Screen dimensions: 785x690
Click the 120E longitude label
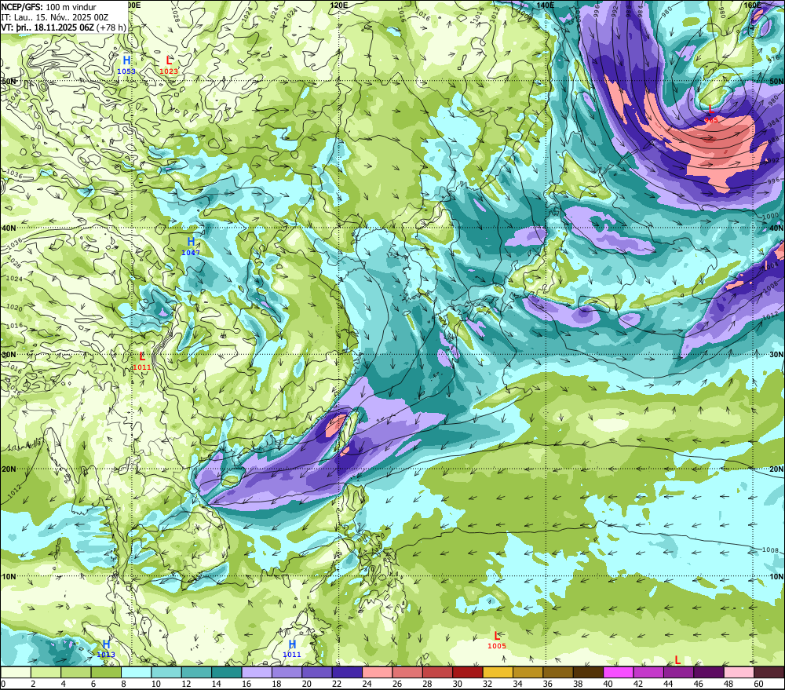[x=339, y=5]
